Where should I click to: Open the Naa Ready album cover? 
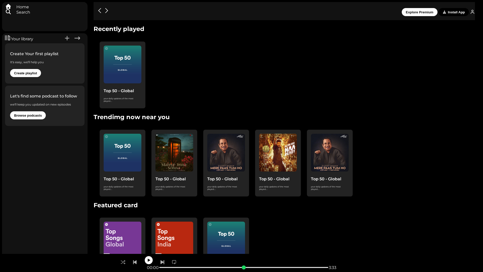278,153
